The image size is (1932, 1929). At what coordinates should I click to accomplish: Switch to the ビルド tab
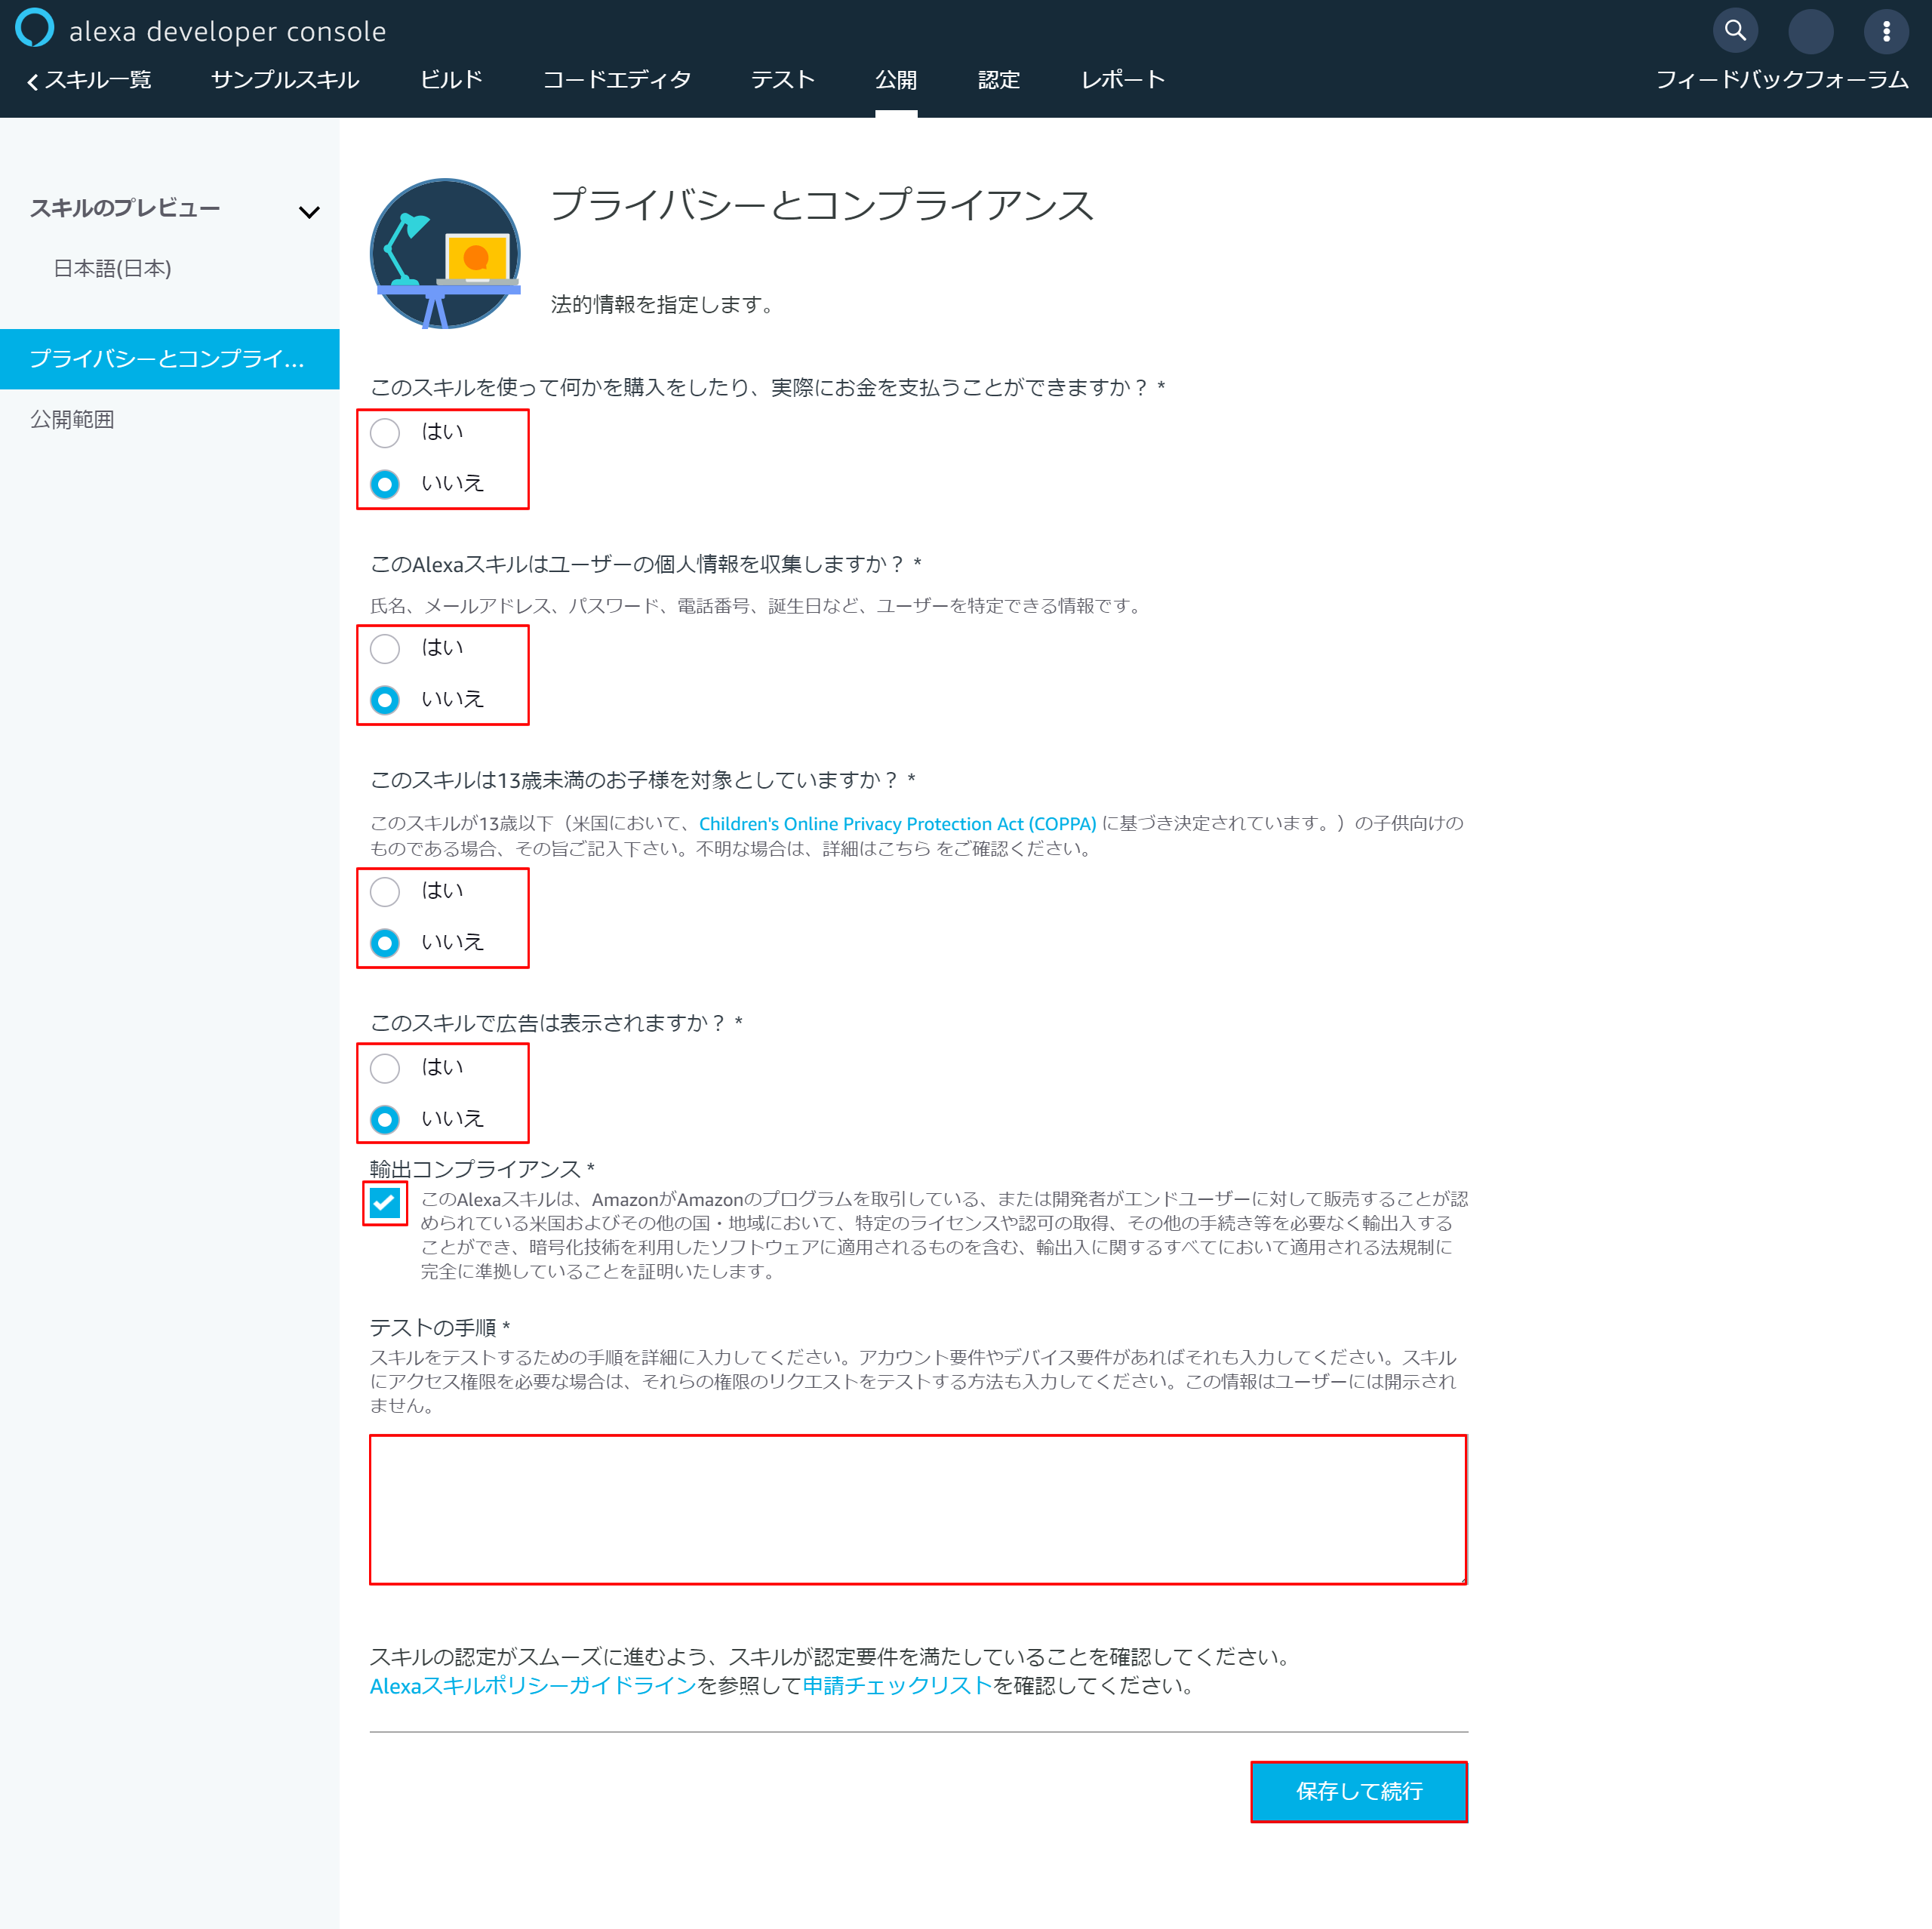tap(451, 80)
